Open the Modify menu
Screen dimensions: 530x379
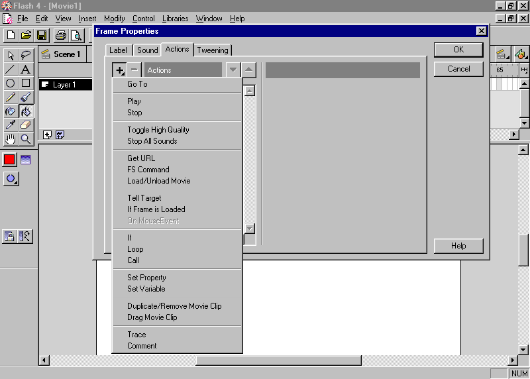click(114, 19)
